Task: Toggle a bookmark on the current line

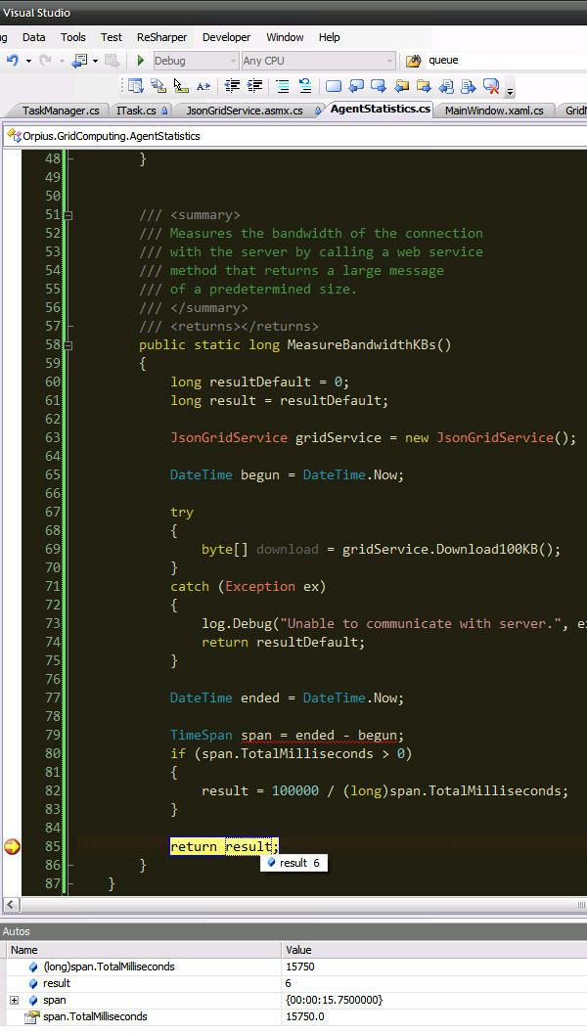Action: [334, 86]
